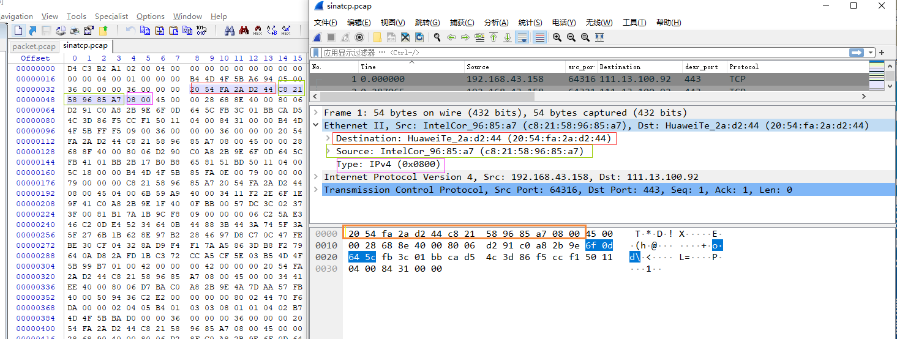Jump to last packet down-arrow icon
This screenshot has height=339, width=897.
pos(508,37)
